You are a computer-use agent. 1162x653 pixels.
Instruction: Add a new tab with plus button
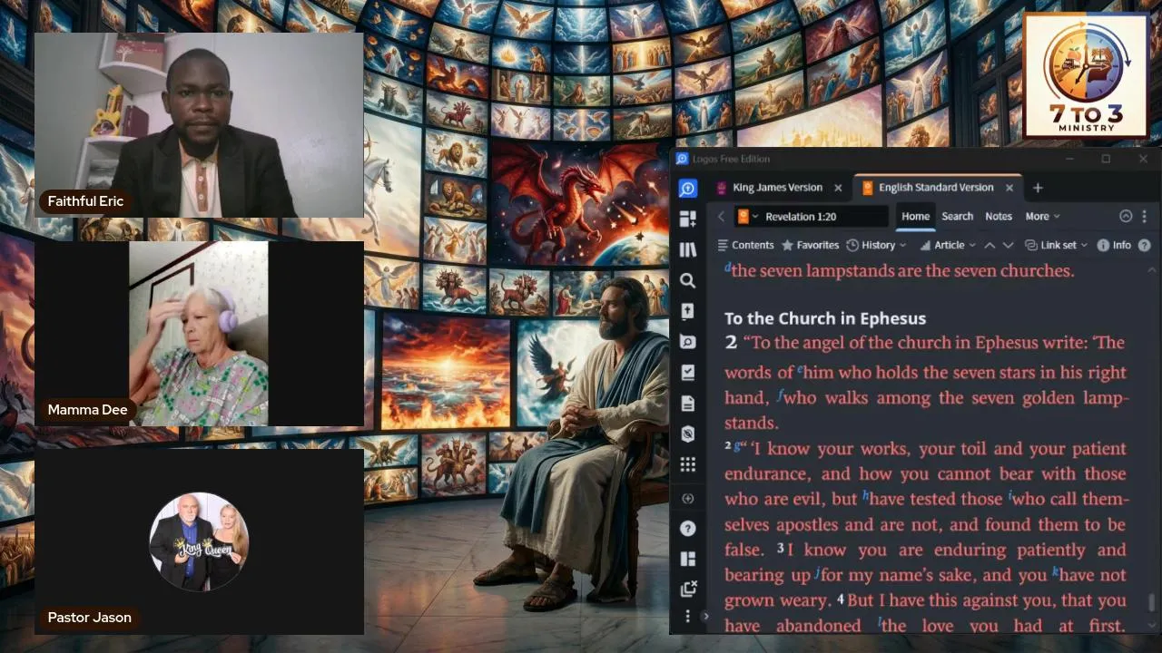click(x=1038, y=188)
